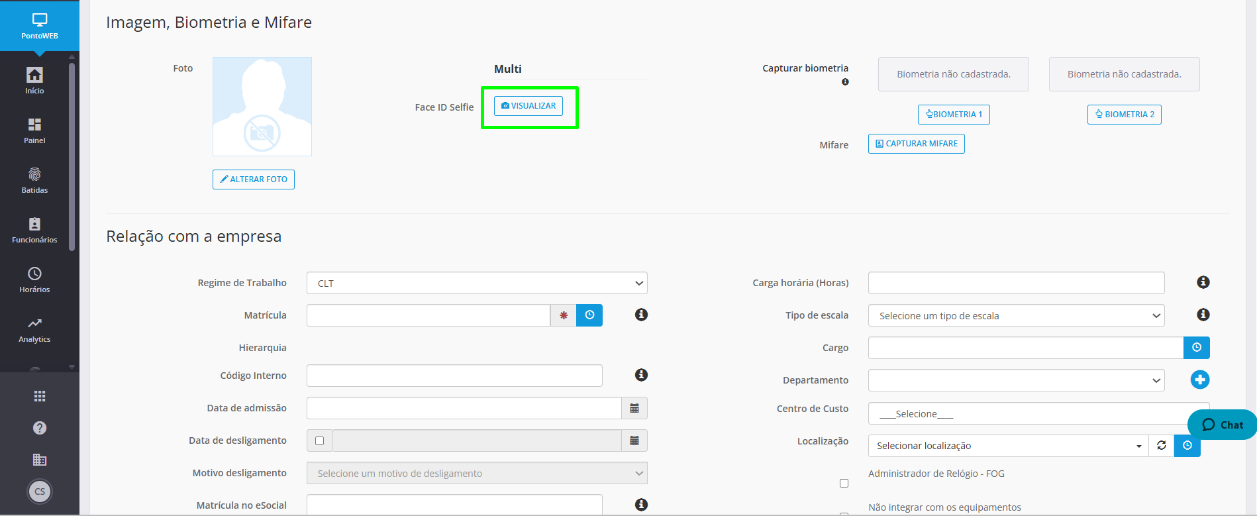Open the Departamento dropdown
1257x516 pixels.
point(1016,380)
